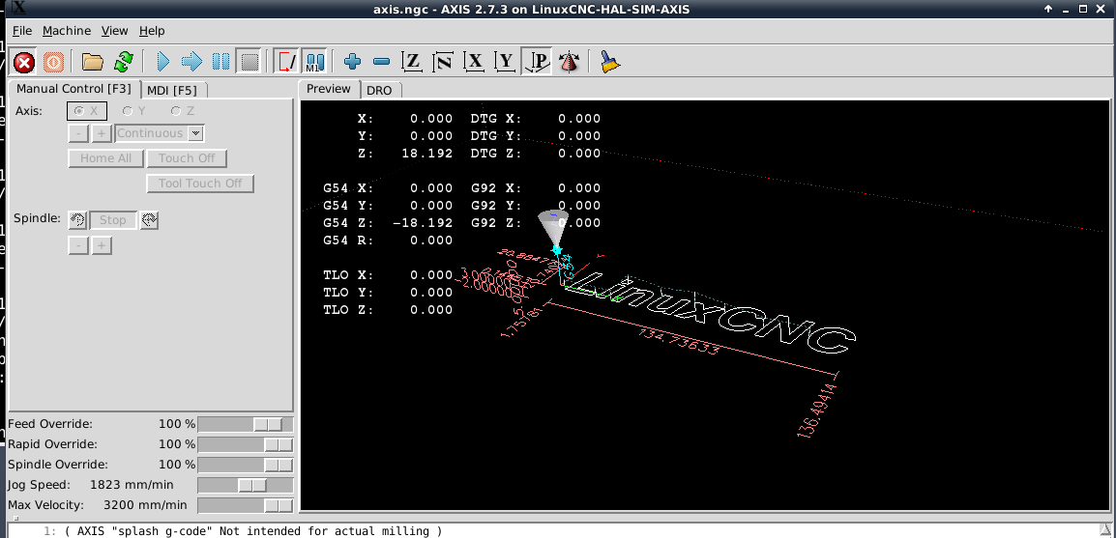The width and height of the screenshot is (1116, 538).
Task: Zoom in with the plus icon
Action: (352, 62)
